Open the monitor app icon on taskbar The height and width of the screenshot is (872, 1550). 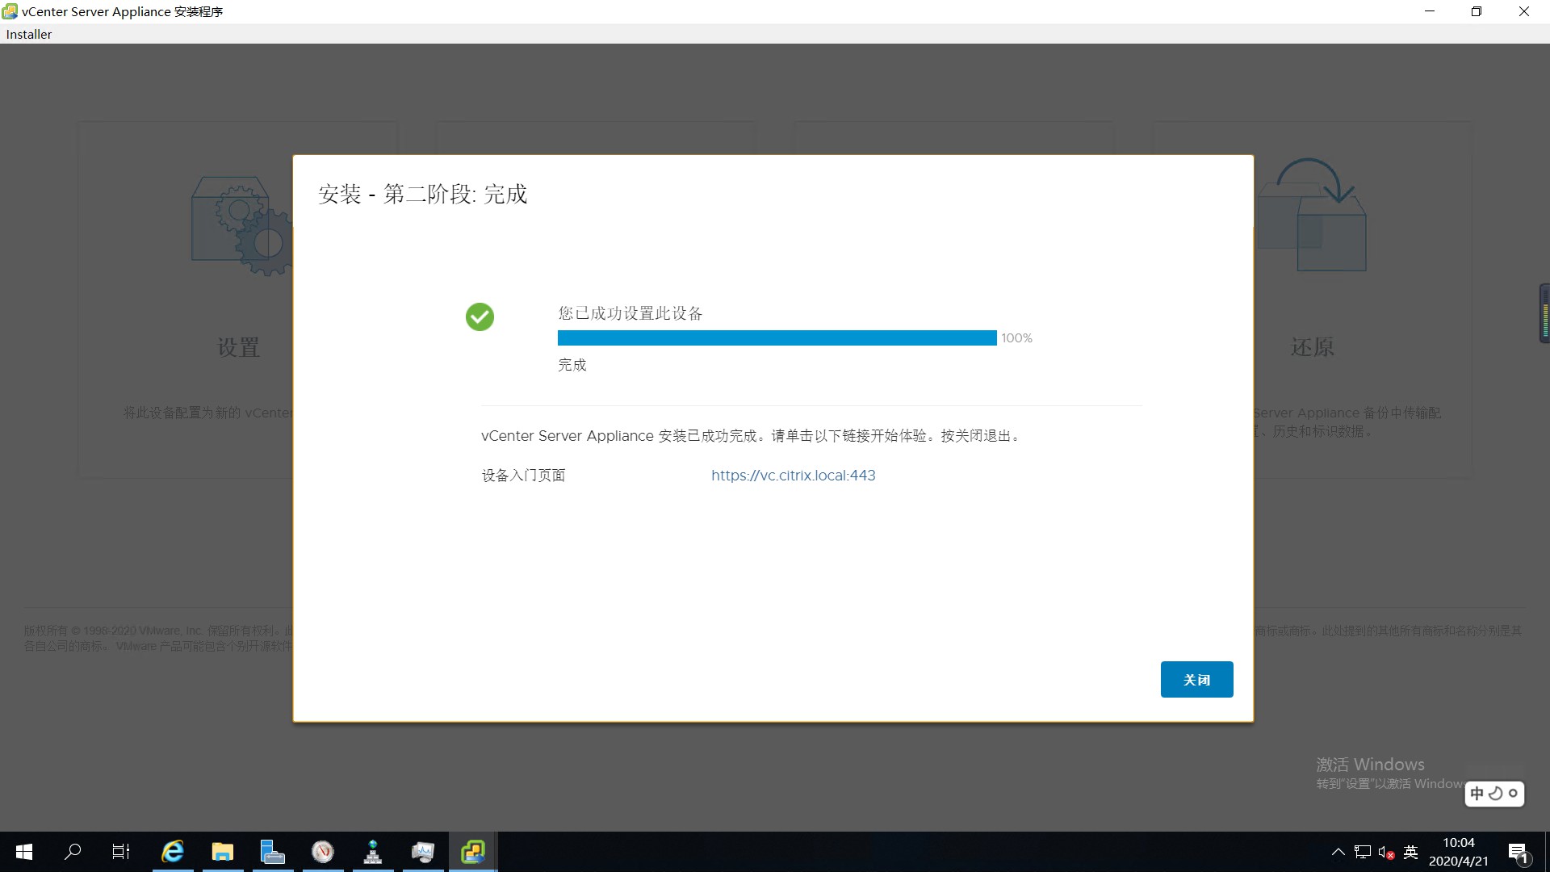point(423,852)
